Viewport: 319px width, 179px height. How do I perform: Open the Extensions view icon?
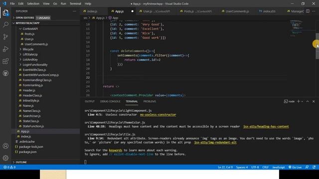pyautogui.click(x=5, y=61)
